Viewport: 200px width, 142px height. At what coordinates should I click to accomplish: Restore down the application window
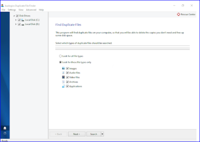[x=183, y=5]
